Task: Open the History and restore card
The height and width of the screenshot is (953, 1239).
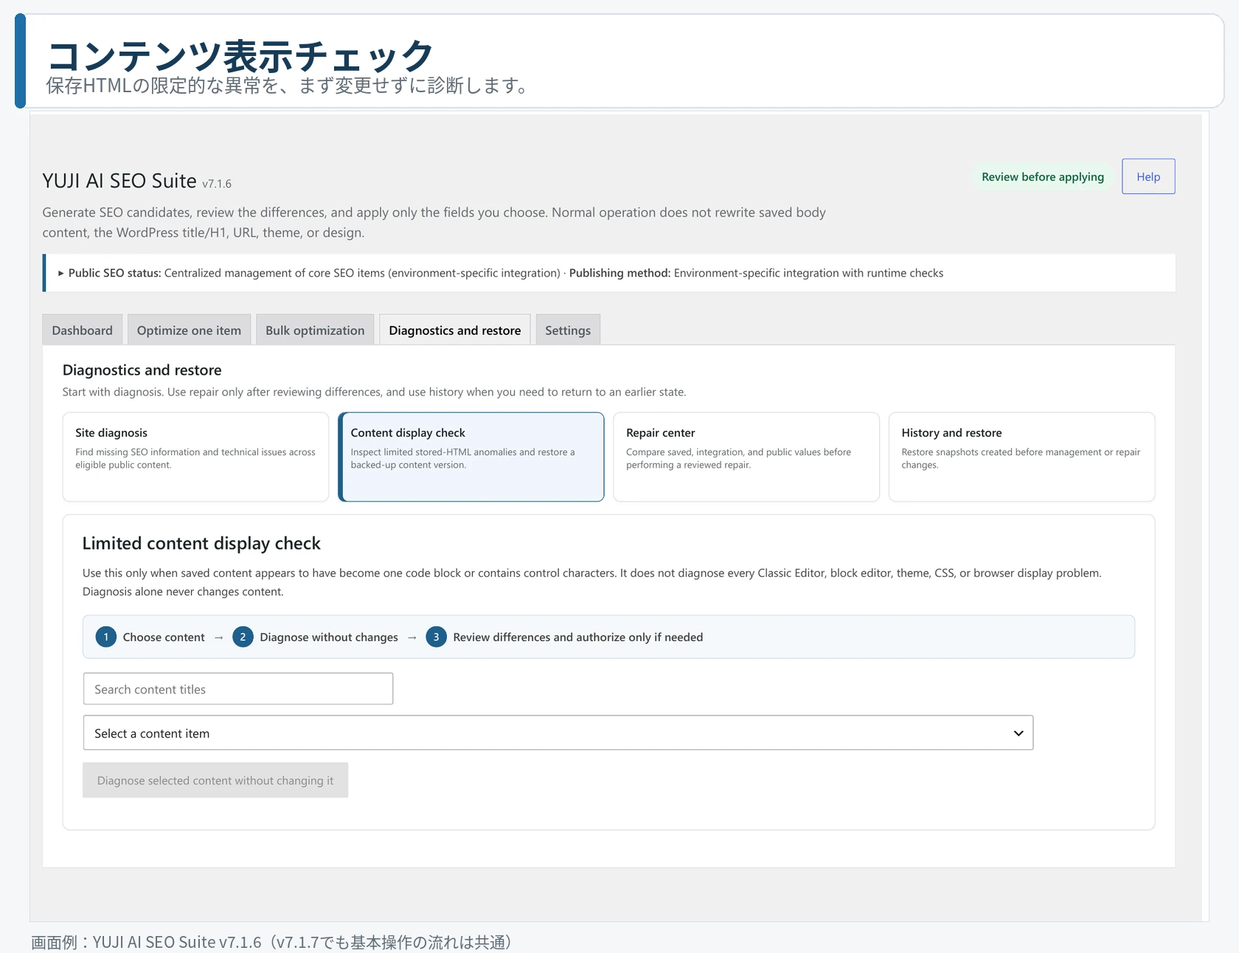Action: pyautogui.click(x=1021, y=457)
